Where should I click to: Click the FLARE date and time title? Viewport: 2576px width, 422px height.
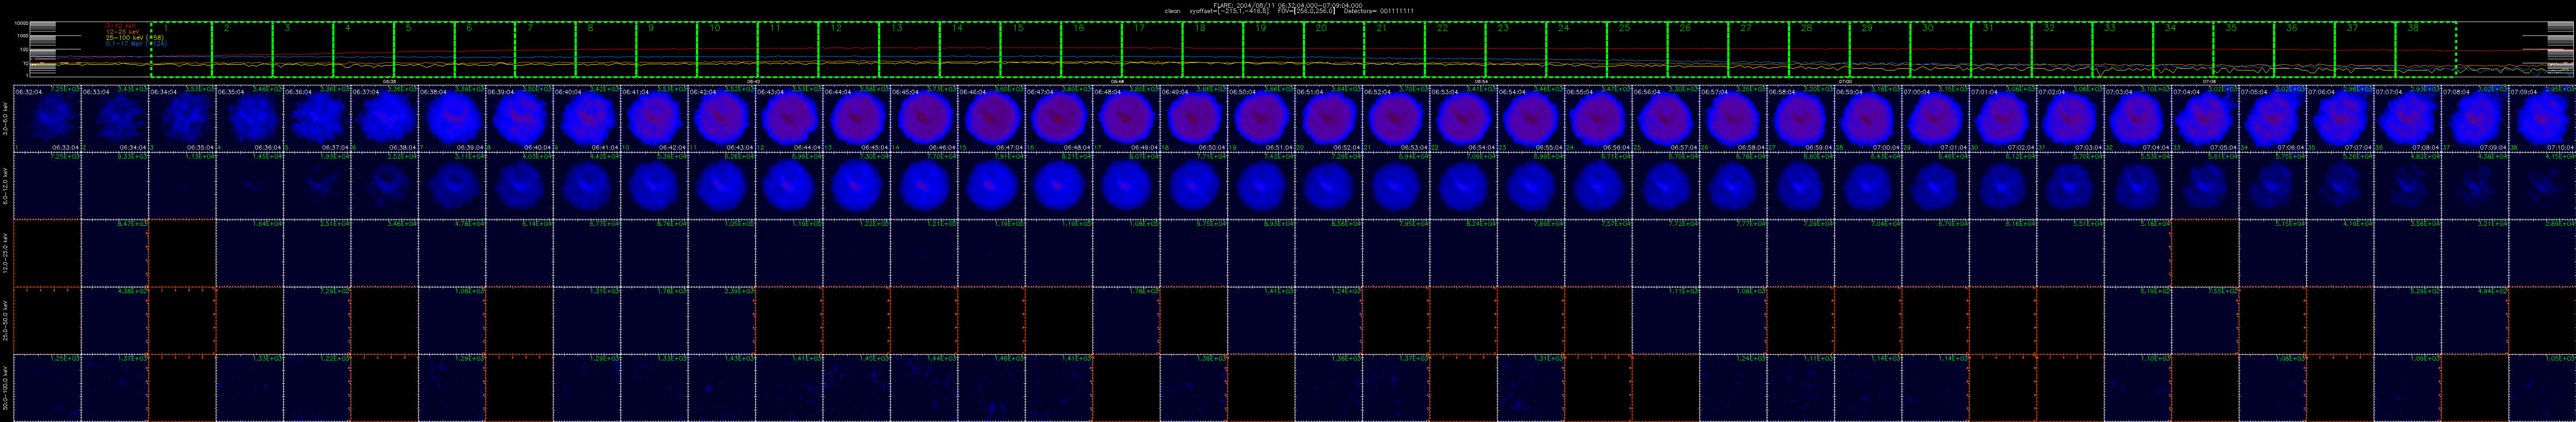(1288, 5)
